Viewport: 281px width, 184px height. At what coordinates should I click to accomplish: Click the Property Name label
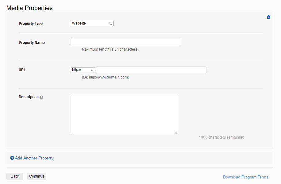(x=32, y=42)
